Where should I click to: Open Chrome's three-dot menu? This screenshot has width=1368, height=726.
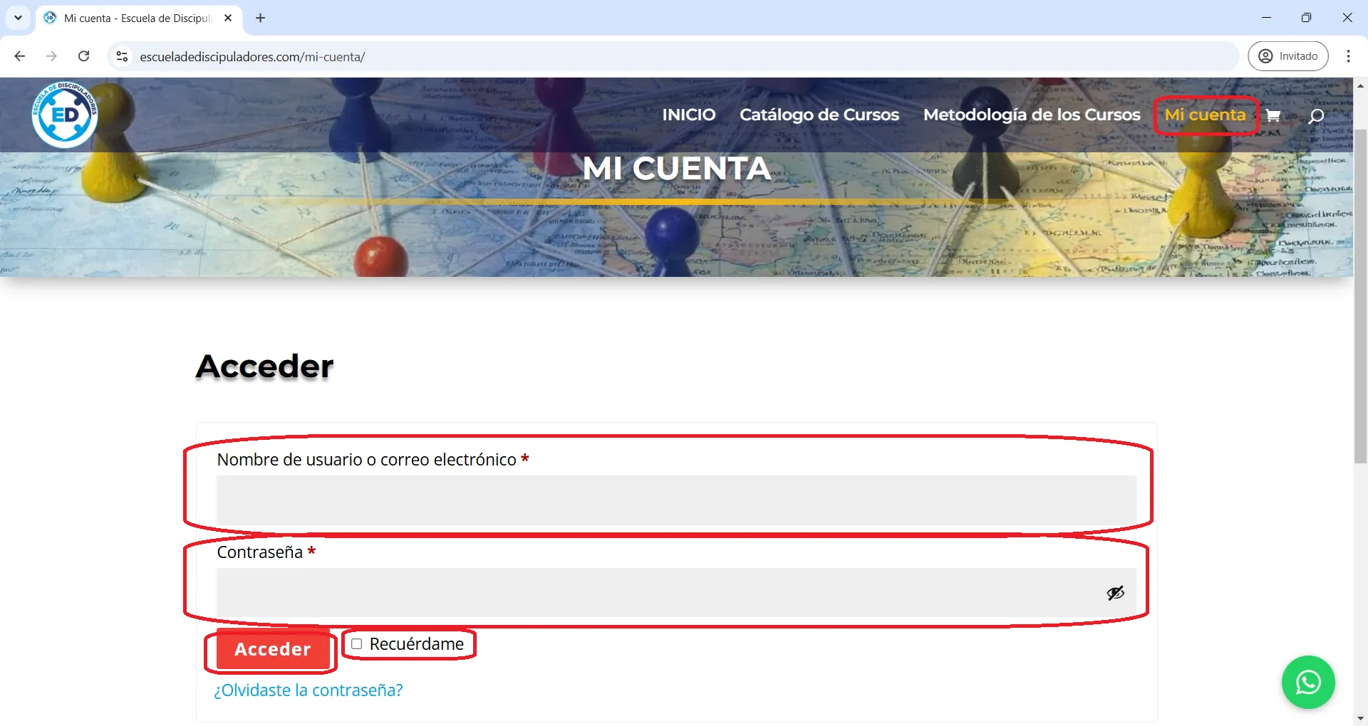point(1348,56)
